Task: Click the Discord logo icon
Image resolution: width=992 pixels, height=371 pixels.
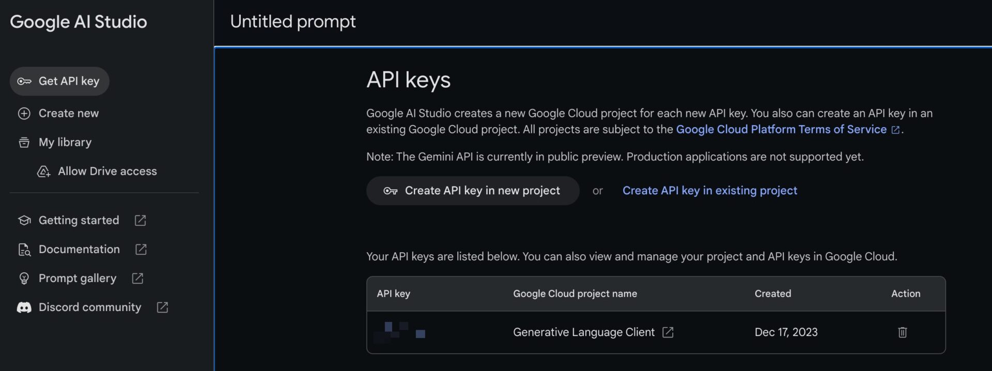Action: coord(24,307)
